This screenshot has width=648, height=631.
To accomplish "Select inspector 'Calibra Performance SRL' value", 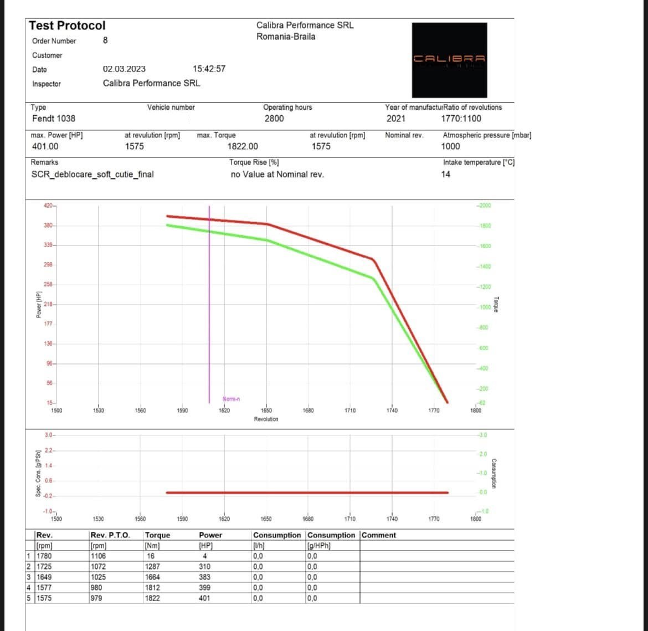I will pyautogui.click(x=151, y=83).
